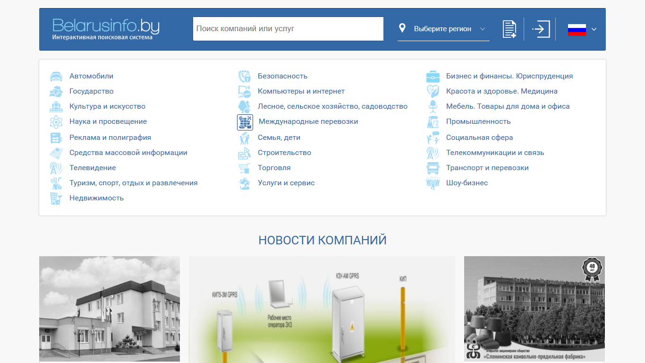
Task: Open Семья, дети link
Action: [x=279, y=138]
